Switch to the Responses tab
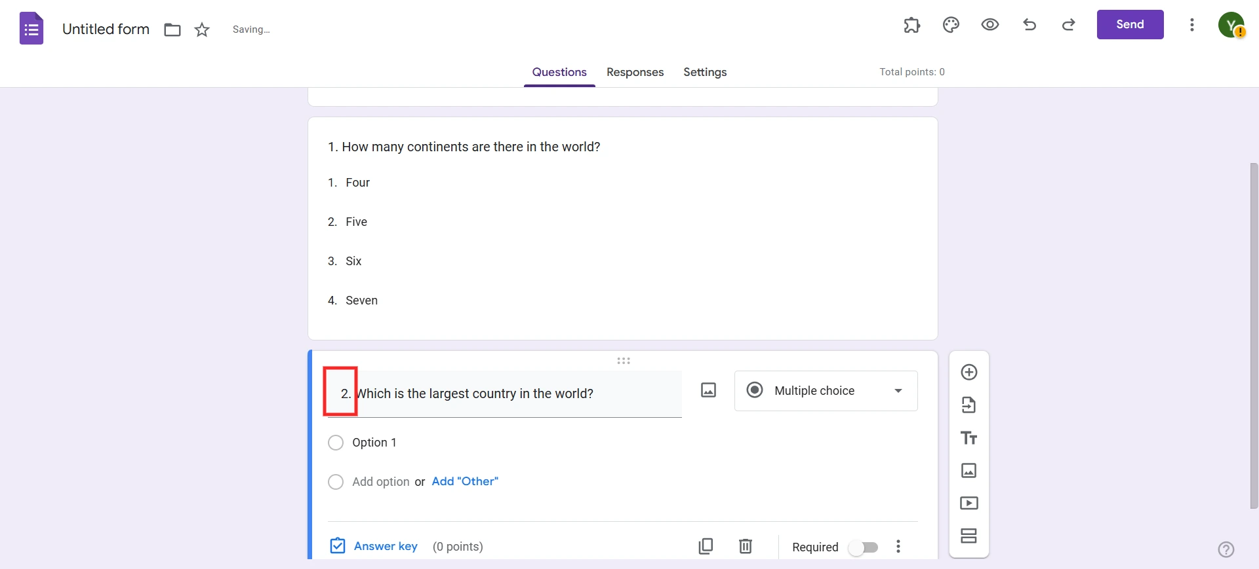The height and width of the screenshot is (569, 1259). click(x=635, y=72)
